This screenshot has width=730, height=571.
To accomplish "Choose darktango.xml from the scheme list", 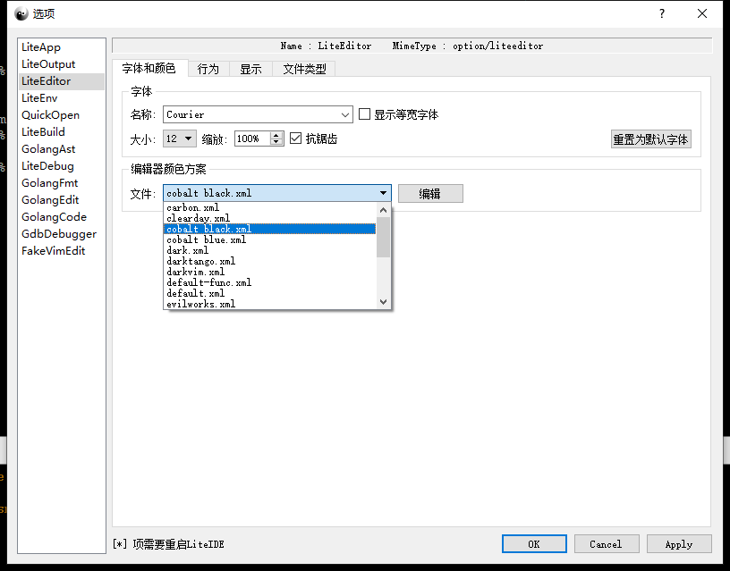I will [269, 261].
